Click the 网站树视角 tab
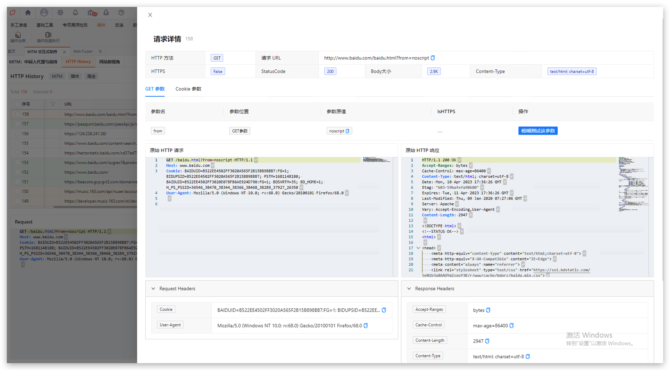This screenshot has width=670, height=370. (109, 62)
